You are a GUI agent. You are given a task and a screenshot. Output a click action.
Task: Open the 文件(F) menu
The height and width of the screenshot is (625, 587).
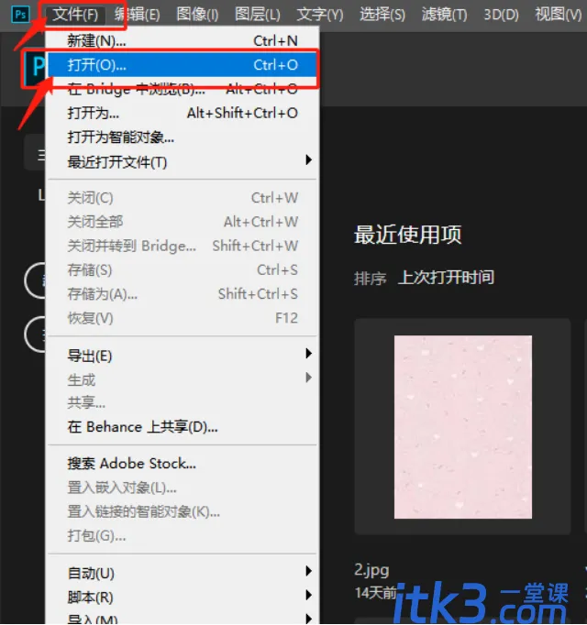point(75,15)
